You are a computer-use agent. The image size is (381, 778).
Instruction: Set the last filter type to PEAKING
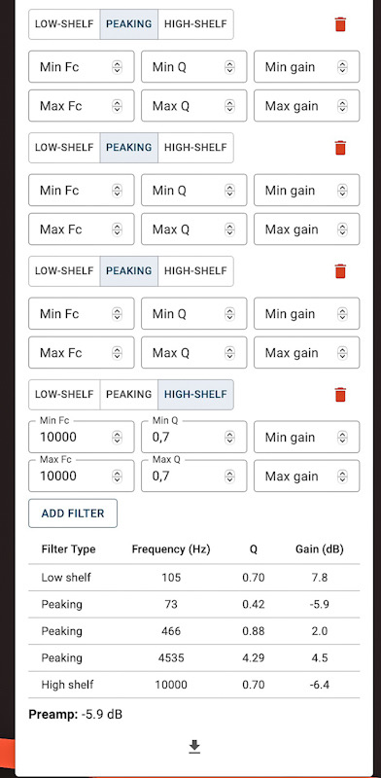click(129, 395)
